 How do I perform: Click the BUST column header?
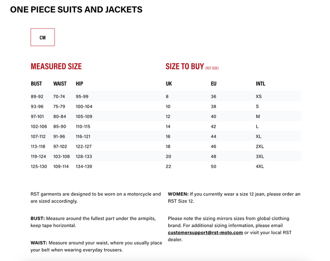[36, 84]
